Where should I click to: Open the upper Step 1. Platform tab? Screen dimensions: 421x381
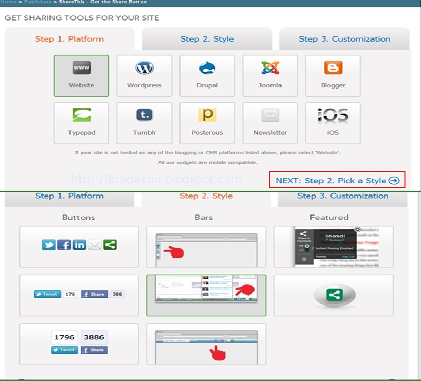tap(69, 39)
